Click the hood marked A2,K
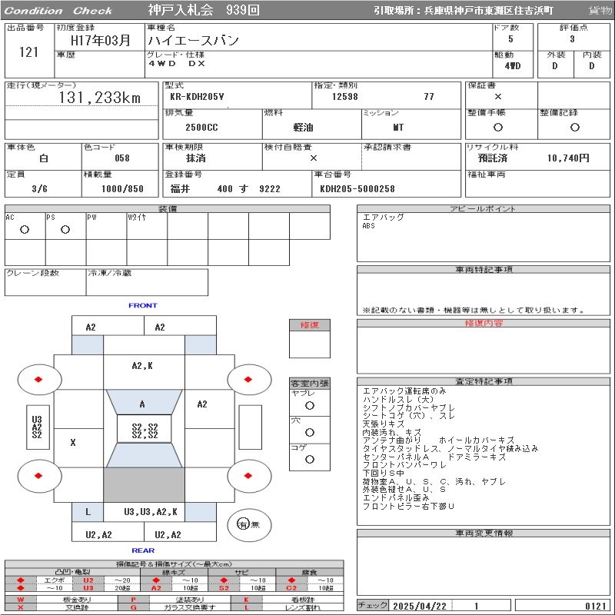This screenshot has width=615, height=615. 144,372
